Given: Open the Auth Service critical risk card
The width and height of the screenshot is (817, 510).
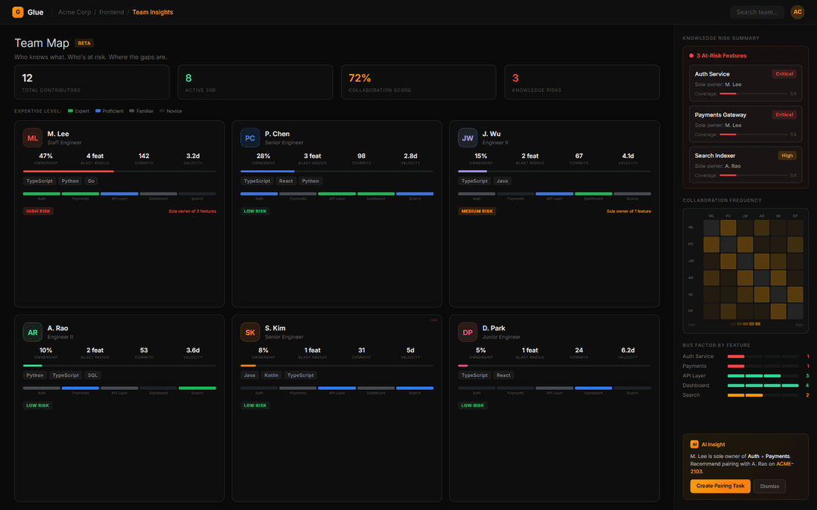Looking at the screenshot, I should click(x=745, y=83).
